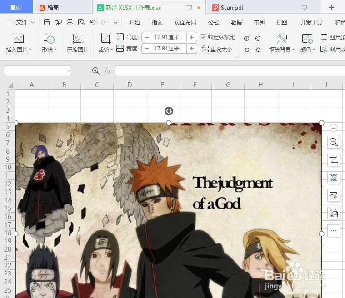Decrease picture brightness icon

click(259, 49)
